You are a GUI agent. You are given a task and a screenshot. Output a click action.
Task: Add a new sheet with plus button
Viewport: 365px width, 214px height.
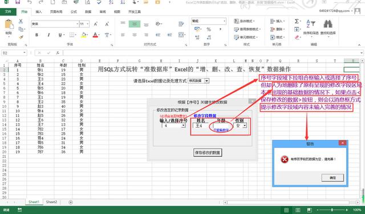click(71, 203)
